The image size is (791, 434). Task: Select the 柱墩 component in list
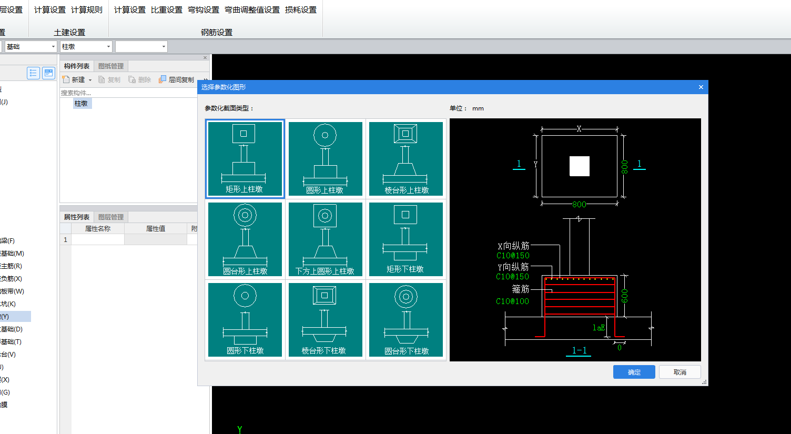point(82,104)
